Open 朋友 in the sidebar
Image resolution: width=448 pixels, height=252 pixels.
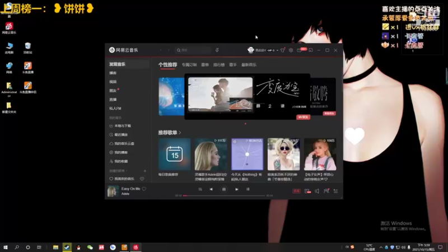click(113, 91)
